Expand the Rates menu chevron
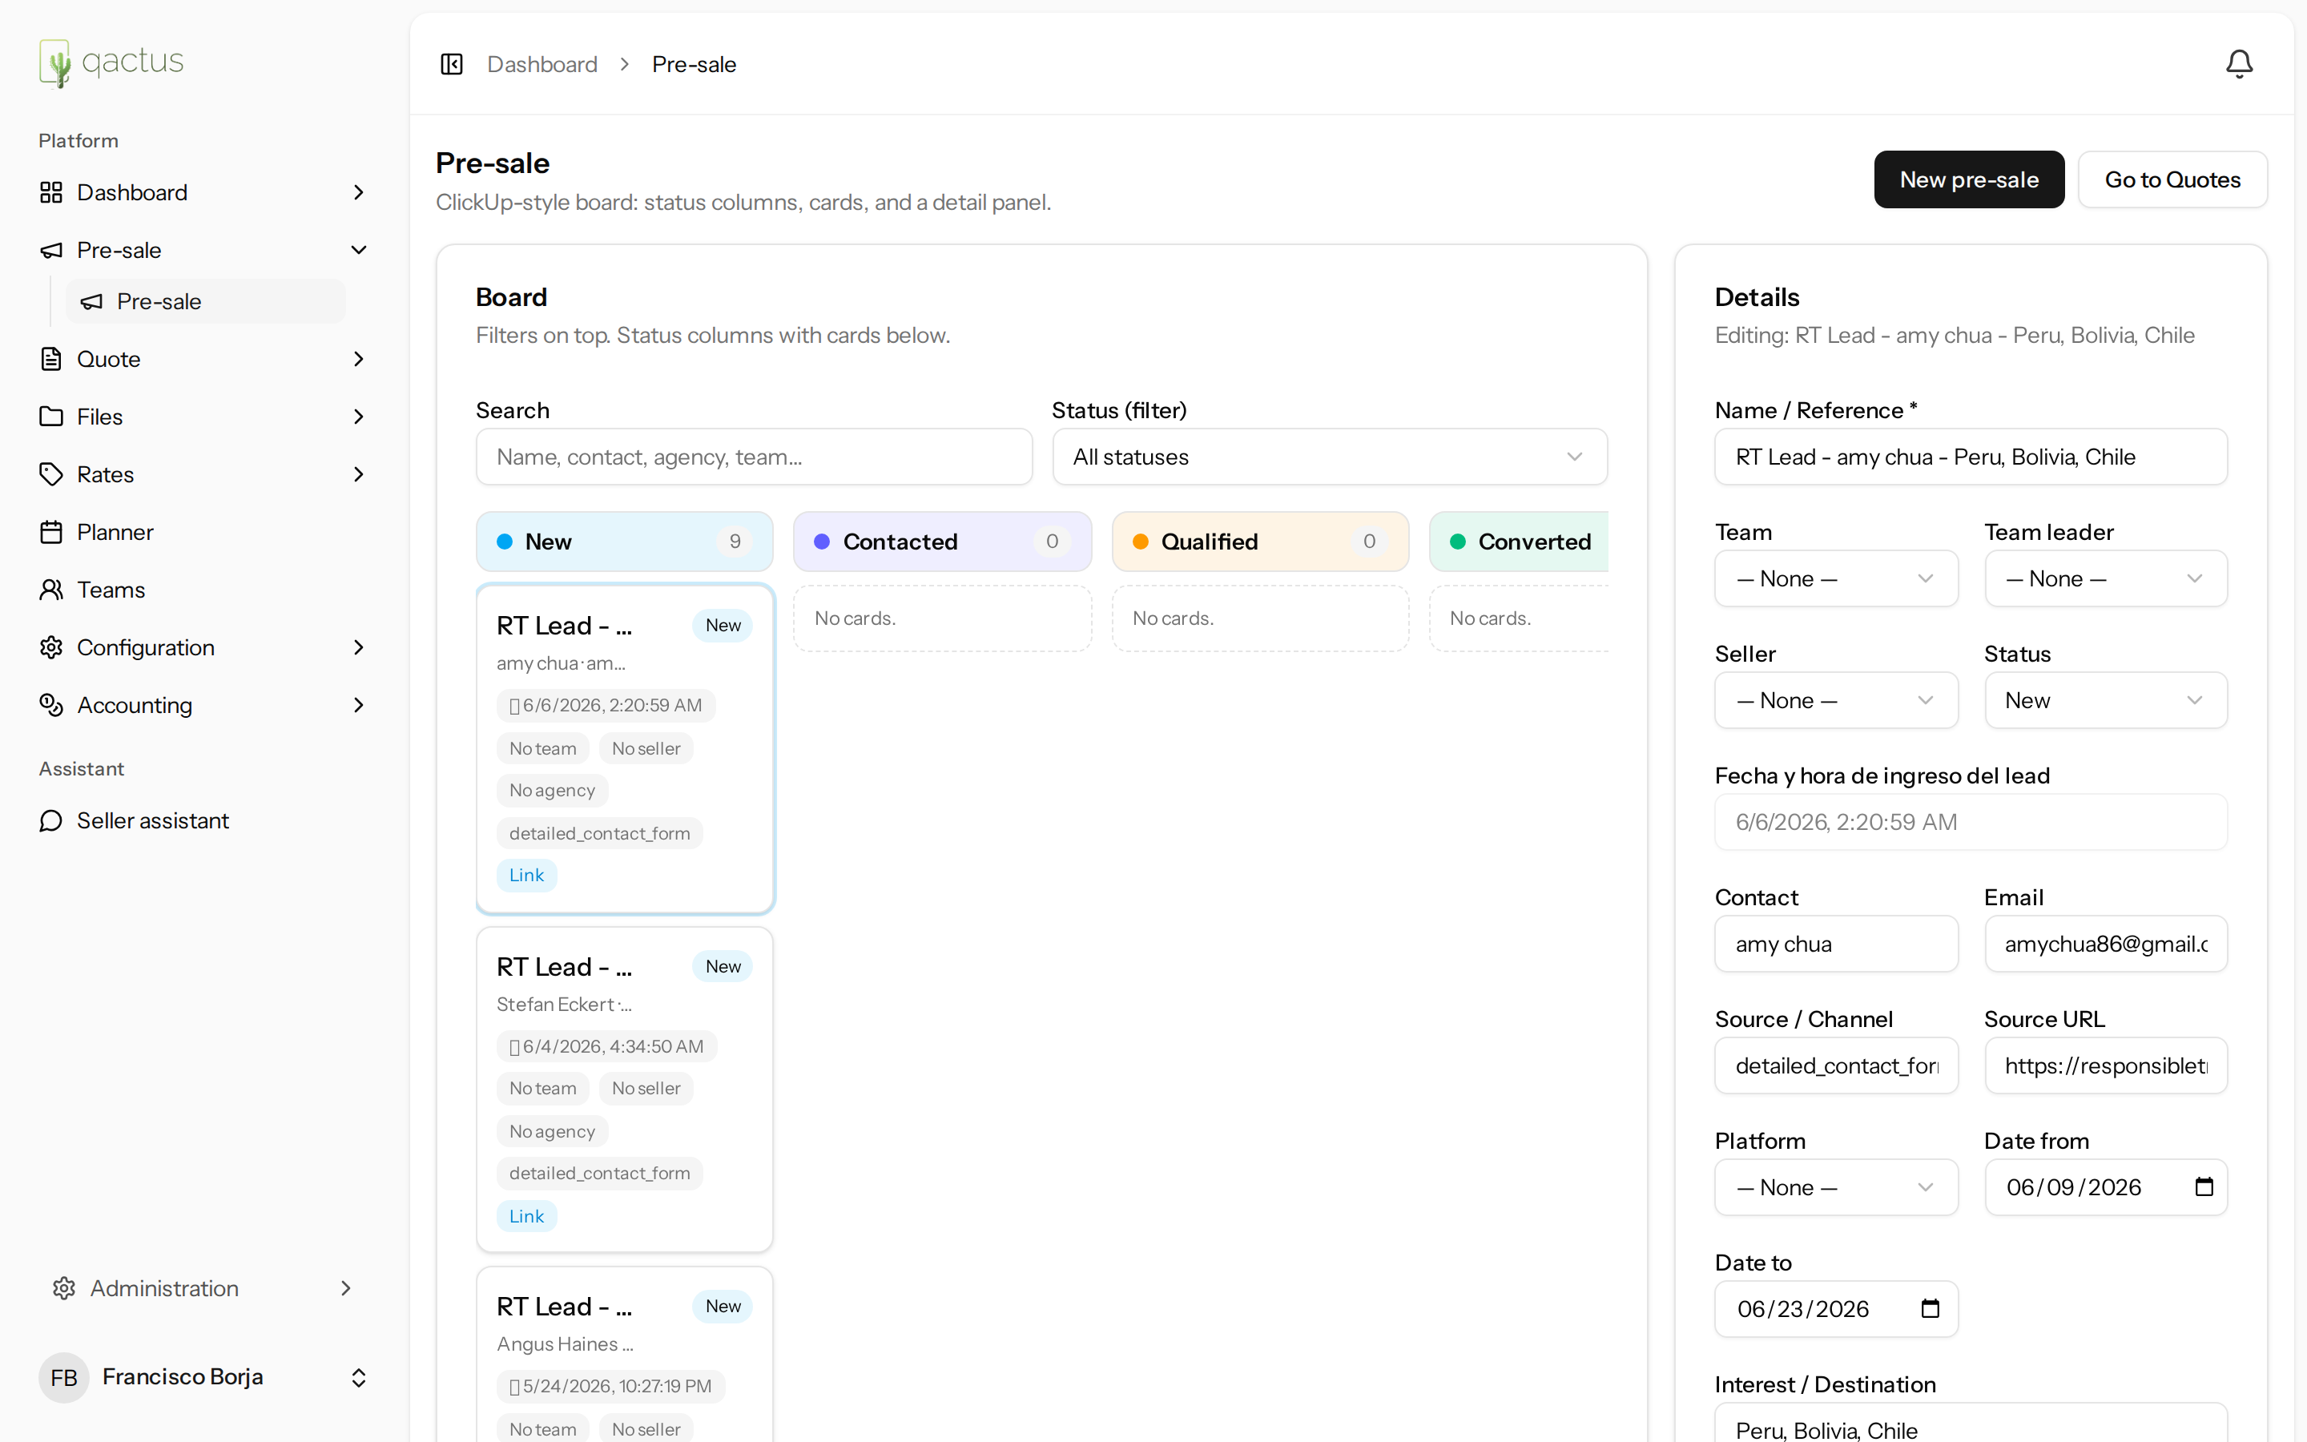This screenshot has height=1442, width=2307. pyautogui.click(x=358, y=474)
